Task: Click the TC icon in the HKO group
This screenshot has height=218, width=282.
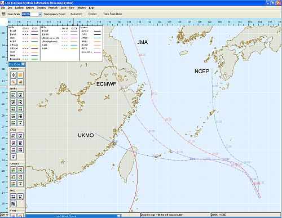Action: [x=20, y=197]
